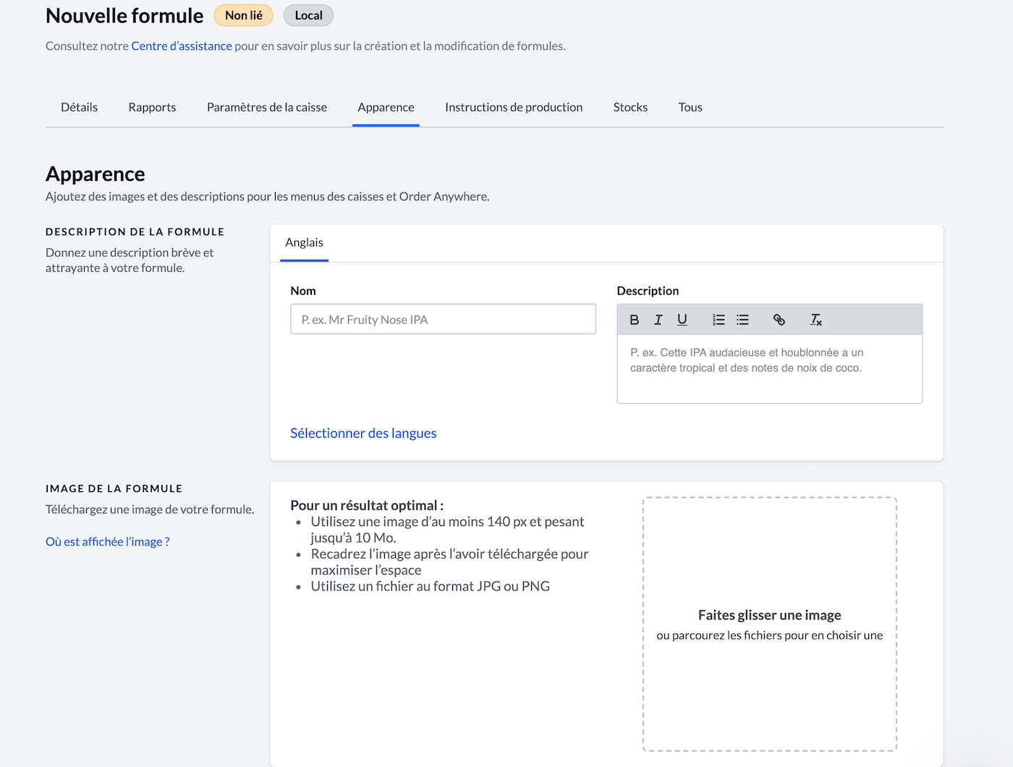Toggle bold formatting in description editor
Screen dimensions: 1013x767
click(x=635, y=320)
